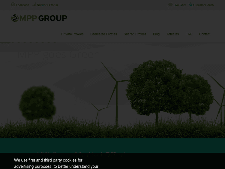Image resolution: width=225 pixels, height=169 pixels.
Task: Select Affiliates in the navigation bar
Action: (x=172, y=34)
